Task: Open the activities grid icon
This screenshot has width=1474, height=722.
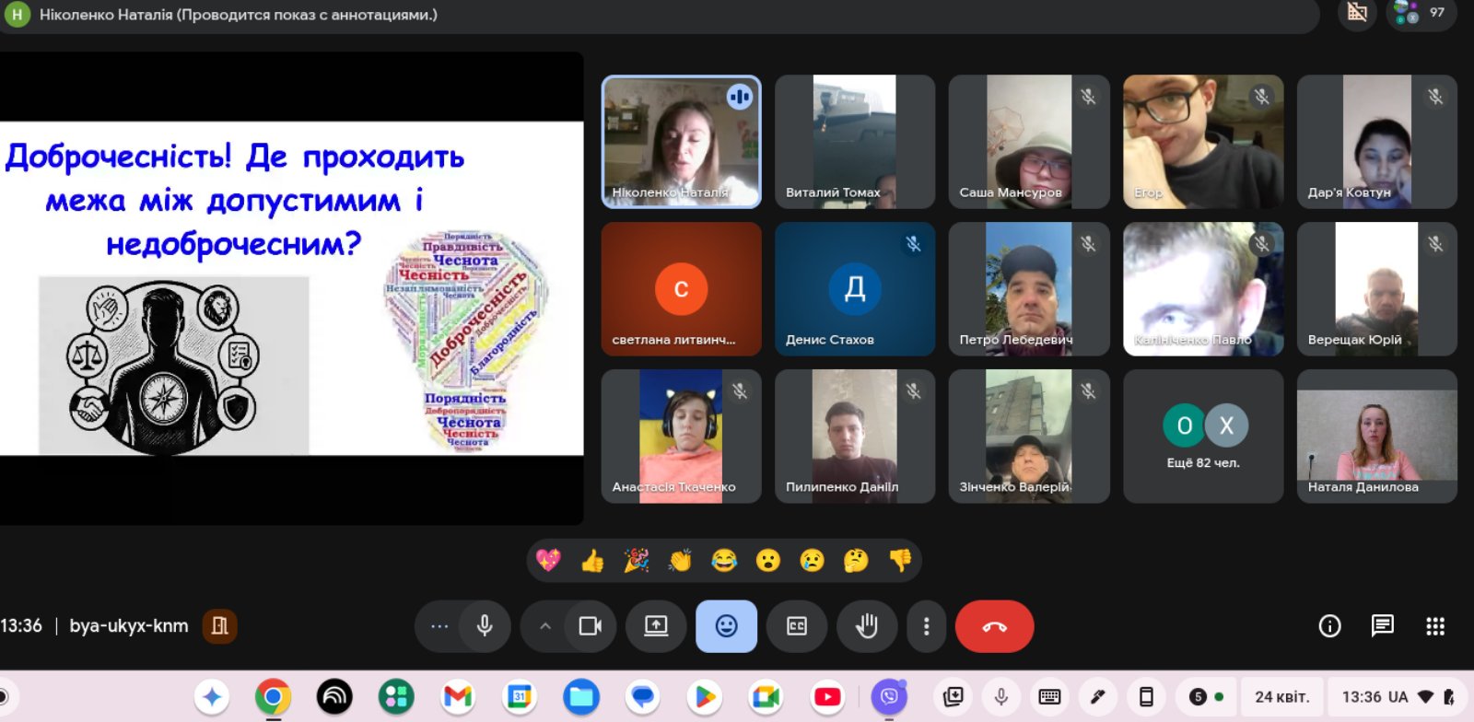Action: point(1434,626)
